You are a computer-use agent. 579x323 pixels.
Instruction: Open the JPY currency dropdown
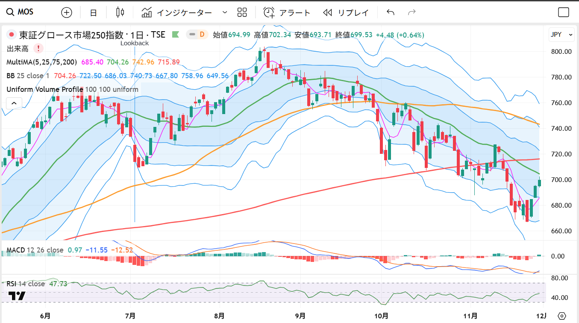(x=561, y=35)
